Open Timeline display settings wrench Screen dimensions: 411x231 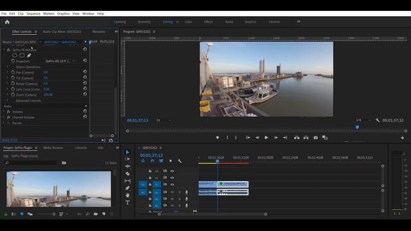[180, 161]
